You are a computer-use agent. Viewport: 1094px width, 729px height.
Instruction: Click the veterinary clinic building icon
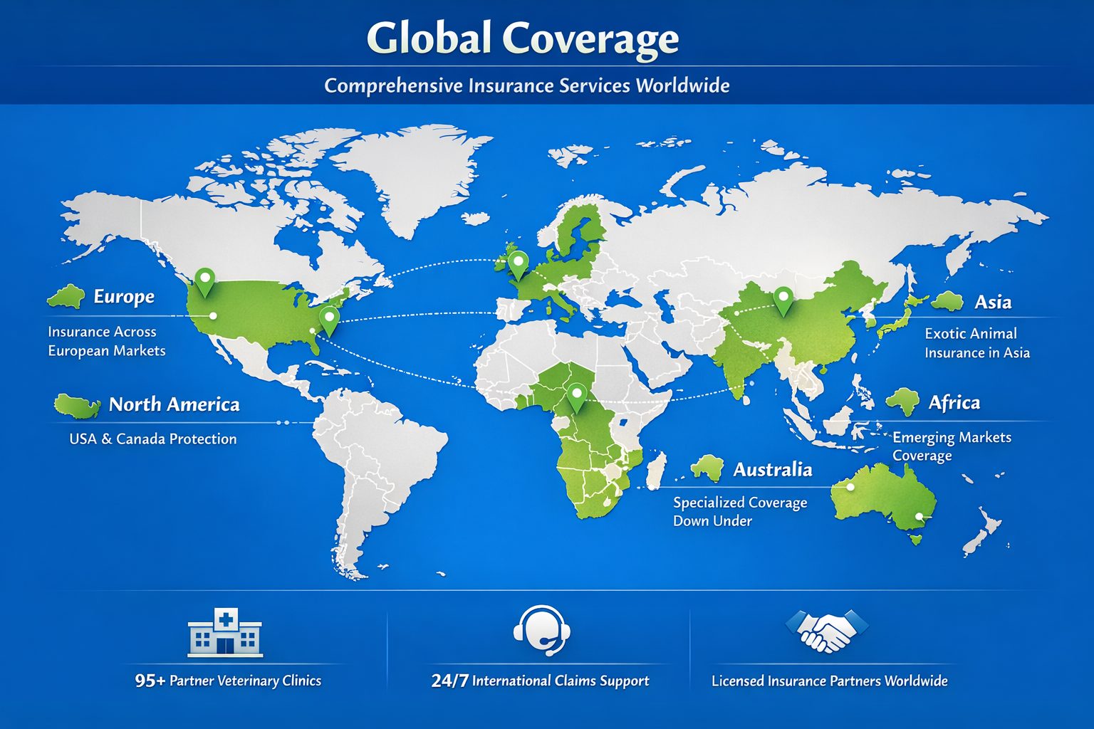tap(225, 632)
